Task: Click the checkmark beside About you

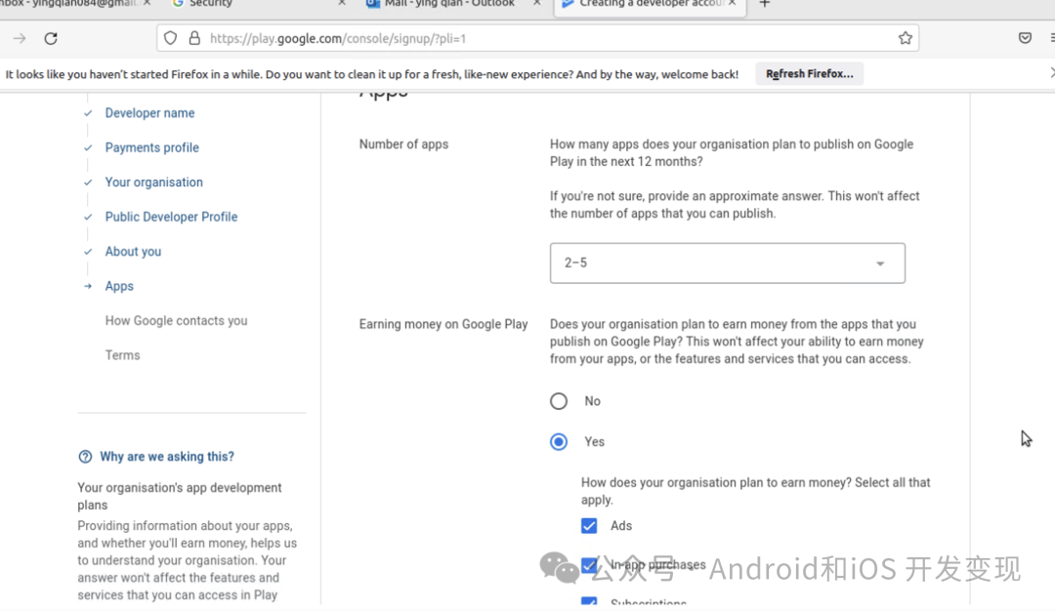Action: click(x=88, y=252)
